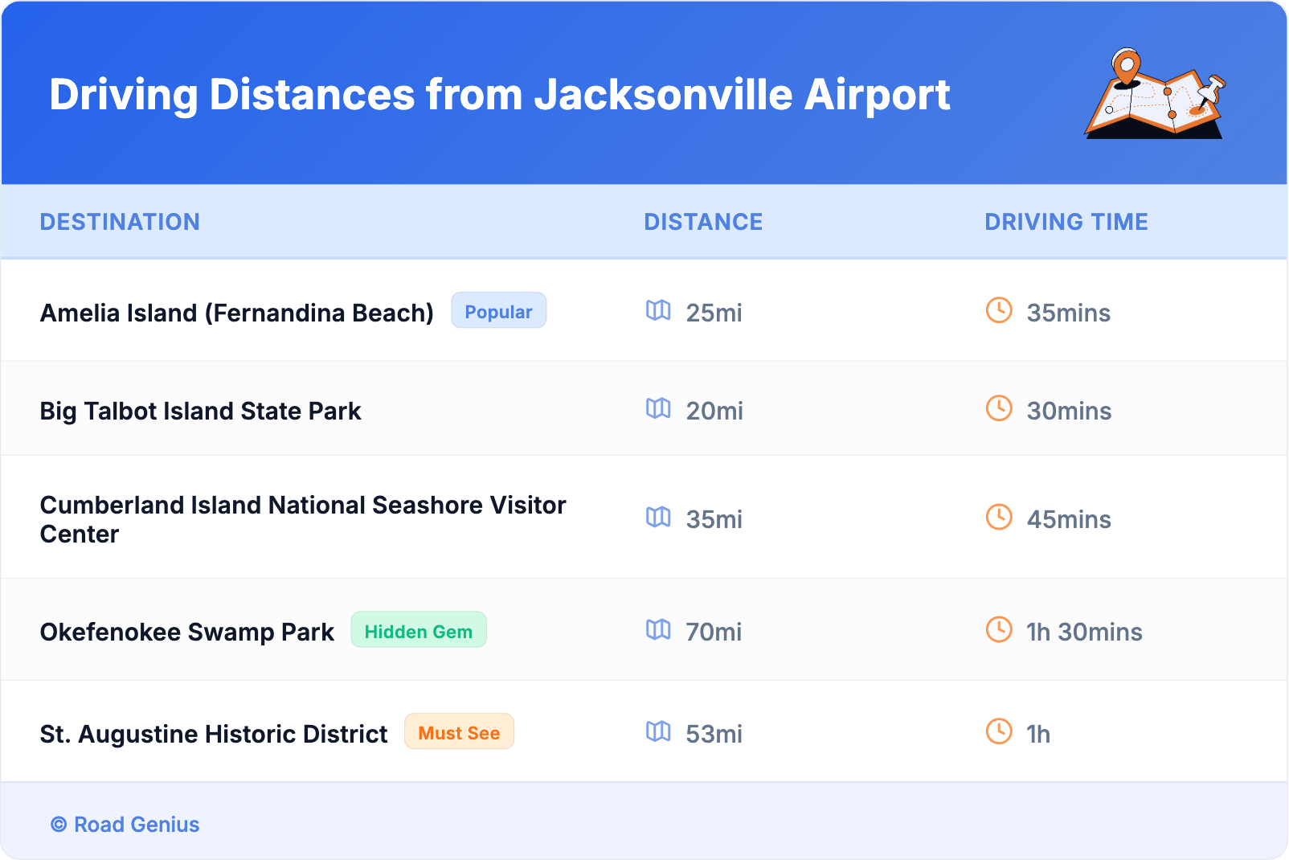This screenshot has width=1289, height=860.
Task: Click the Hidden Gem badge
Action: [418, 631]
